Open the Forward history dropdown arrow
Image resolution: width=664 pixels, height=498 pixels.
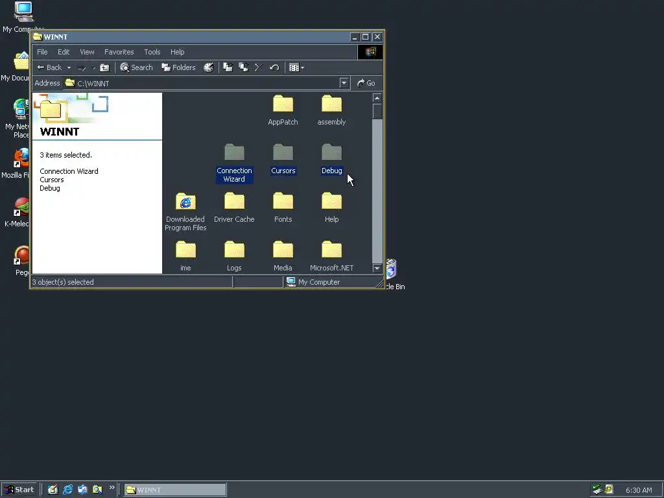(93, 67)
